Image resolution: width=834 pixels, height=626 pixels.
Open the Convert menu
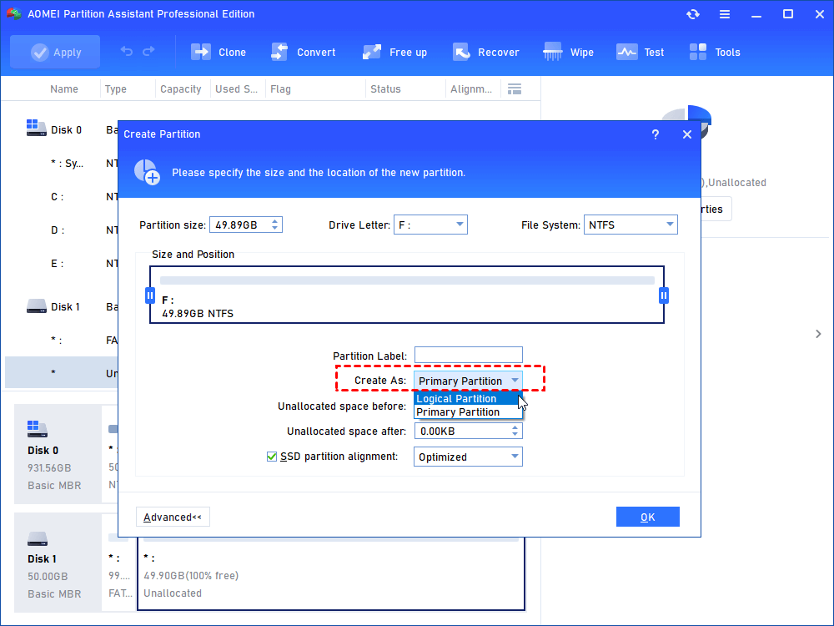(304, 52)
